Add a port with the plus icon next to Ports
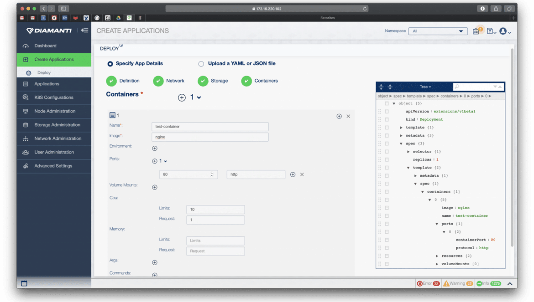This screenshot has width=534, height=302. coord(155,161)
